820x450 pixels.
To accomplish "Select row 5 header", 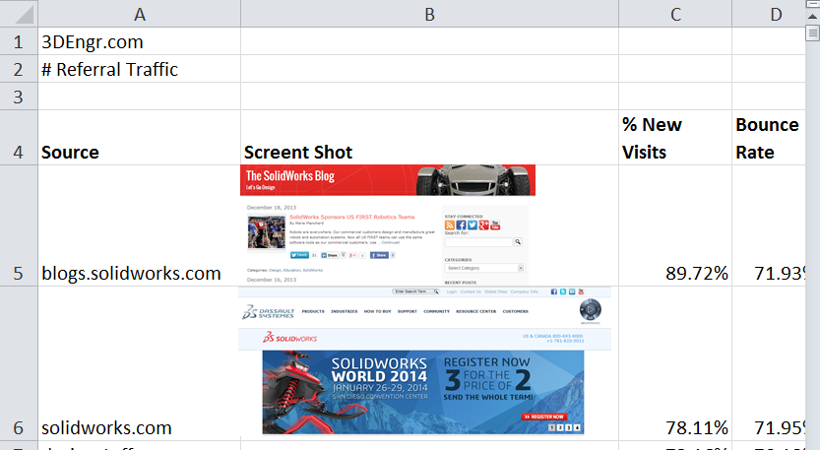I will 19,225.
